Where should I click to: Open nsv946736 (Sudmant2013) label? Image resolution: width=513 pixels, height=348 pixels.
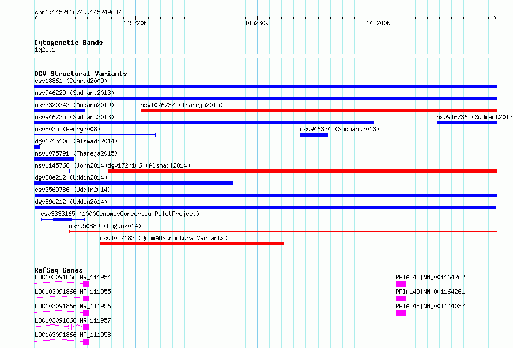tap(474, 117)
